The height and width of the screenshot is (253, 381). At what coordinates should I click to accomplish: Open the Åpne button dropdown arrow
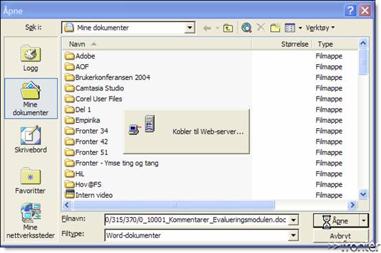364,221
